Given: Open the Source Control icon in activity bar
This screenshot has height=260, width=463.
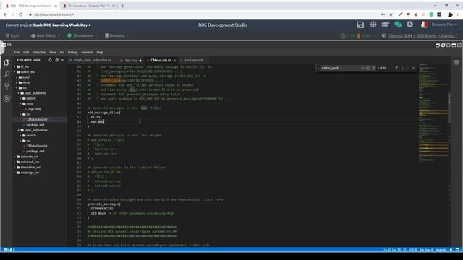Looking at the screenshot, I should coord(7,86).
